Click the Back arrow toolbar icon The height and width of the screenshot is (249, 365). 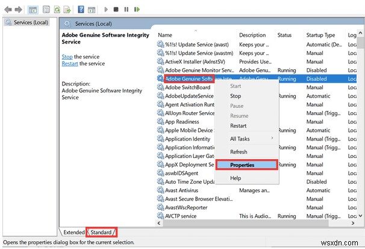click(8, 10)
